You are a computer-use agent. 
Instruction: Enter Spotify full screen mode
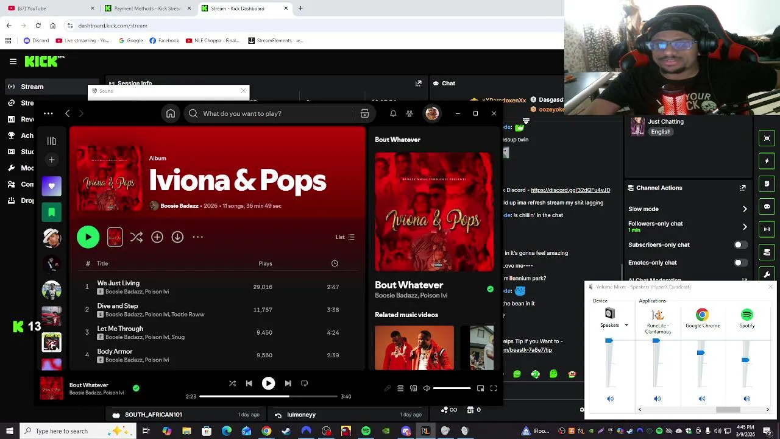tap(494, 388)
